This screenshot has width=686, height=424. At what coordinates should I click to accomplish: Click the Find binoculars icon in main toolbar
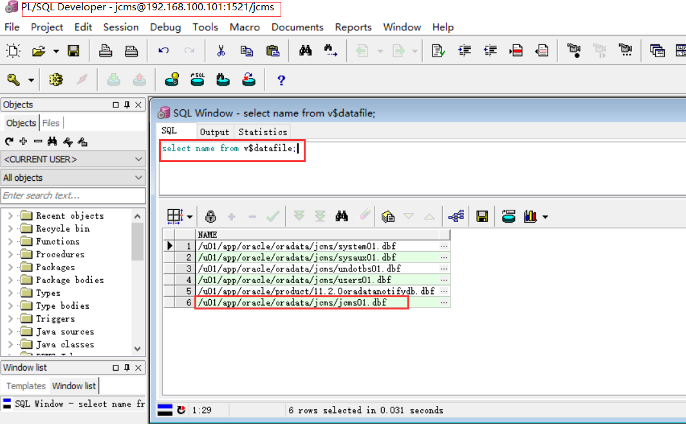(x=306, y=51)
